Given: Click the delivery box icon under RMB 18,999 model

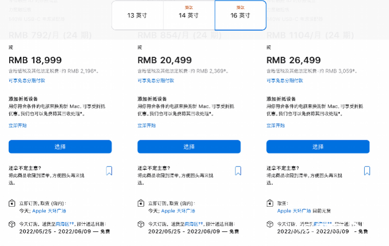Looking at the screenshot, I should click(12, 225).
